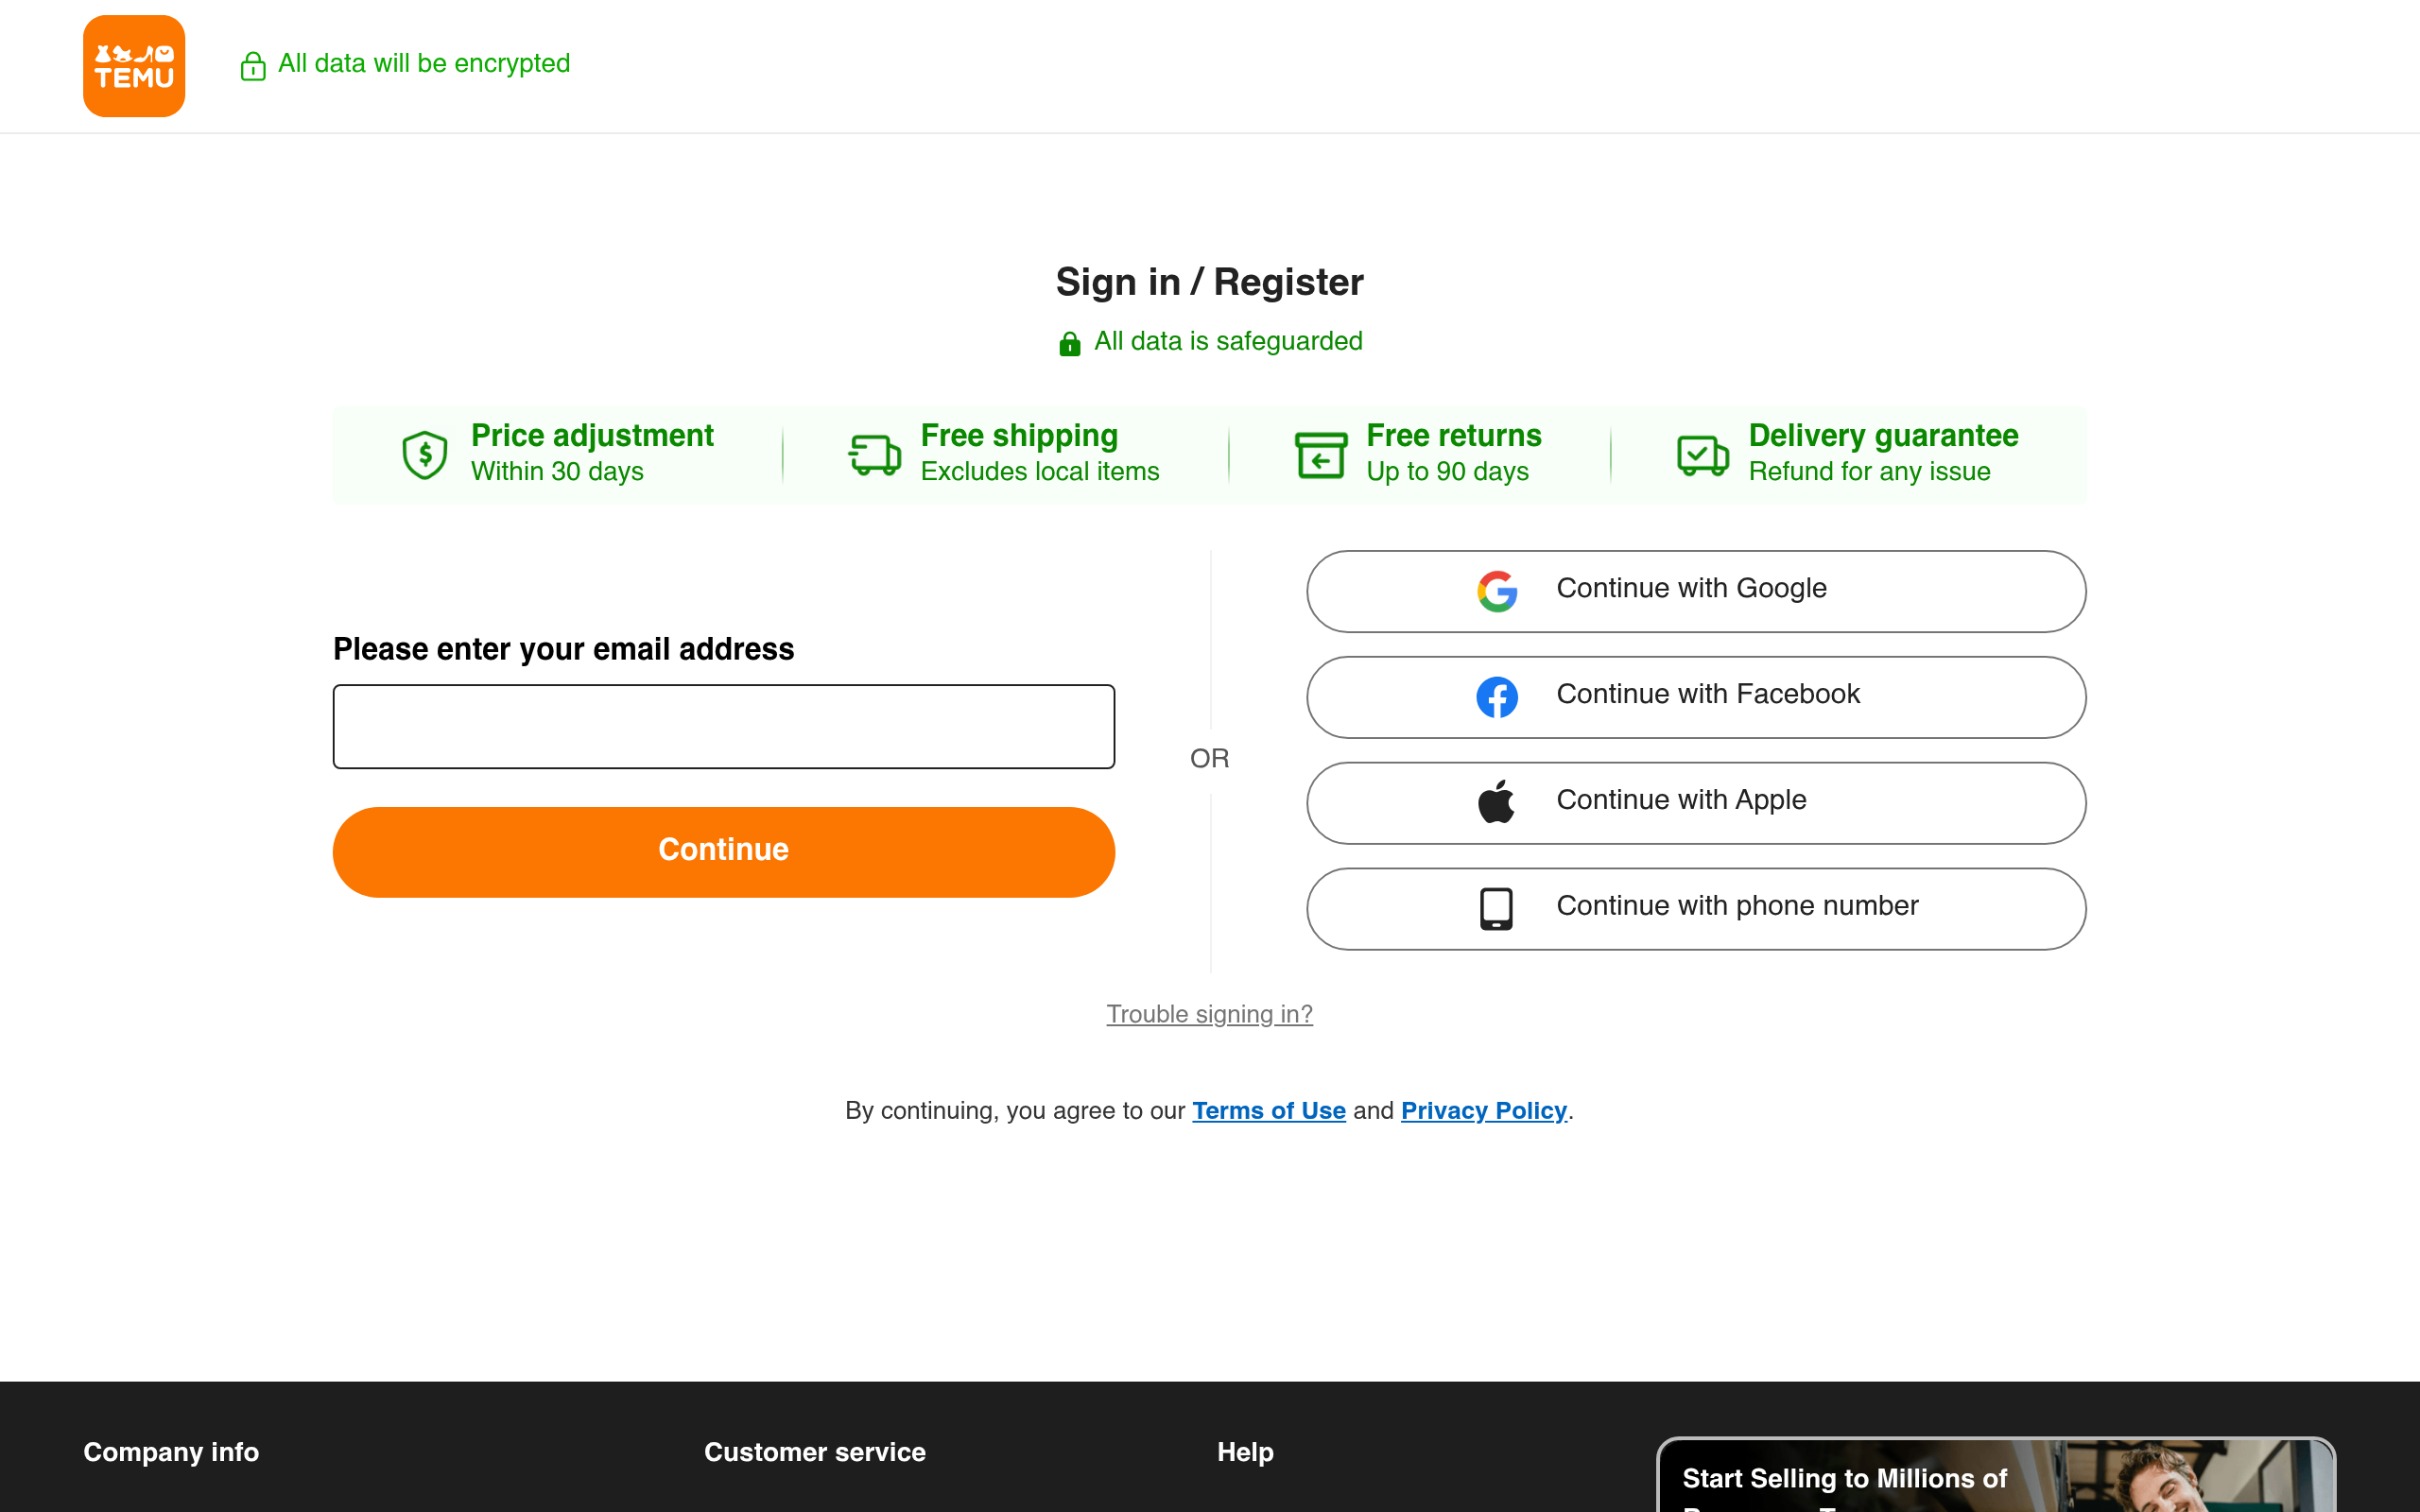Viewport: 2420px width, 1512px height.
Task: Focus the email address input field
Action: (x=723, y=726)
